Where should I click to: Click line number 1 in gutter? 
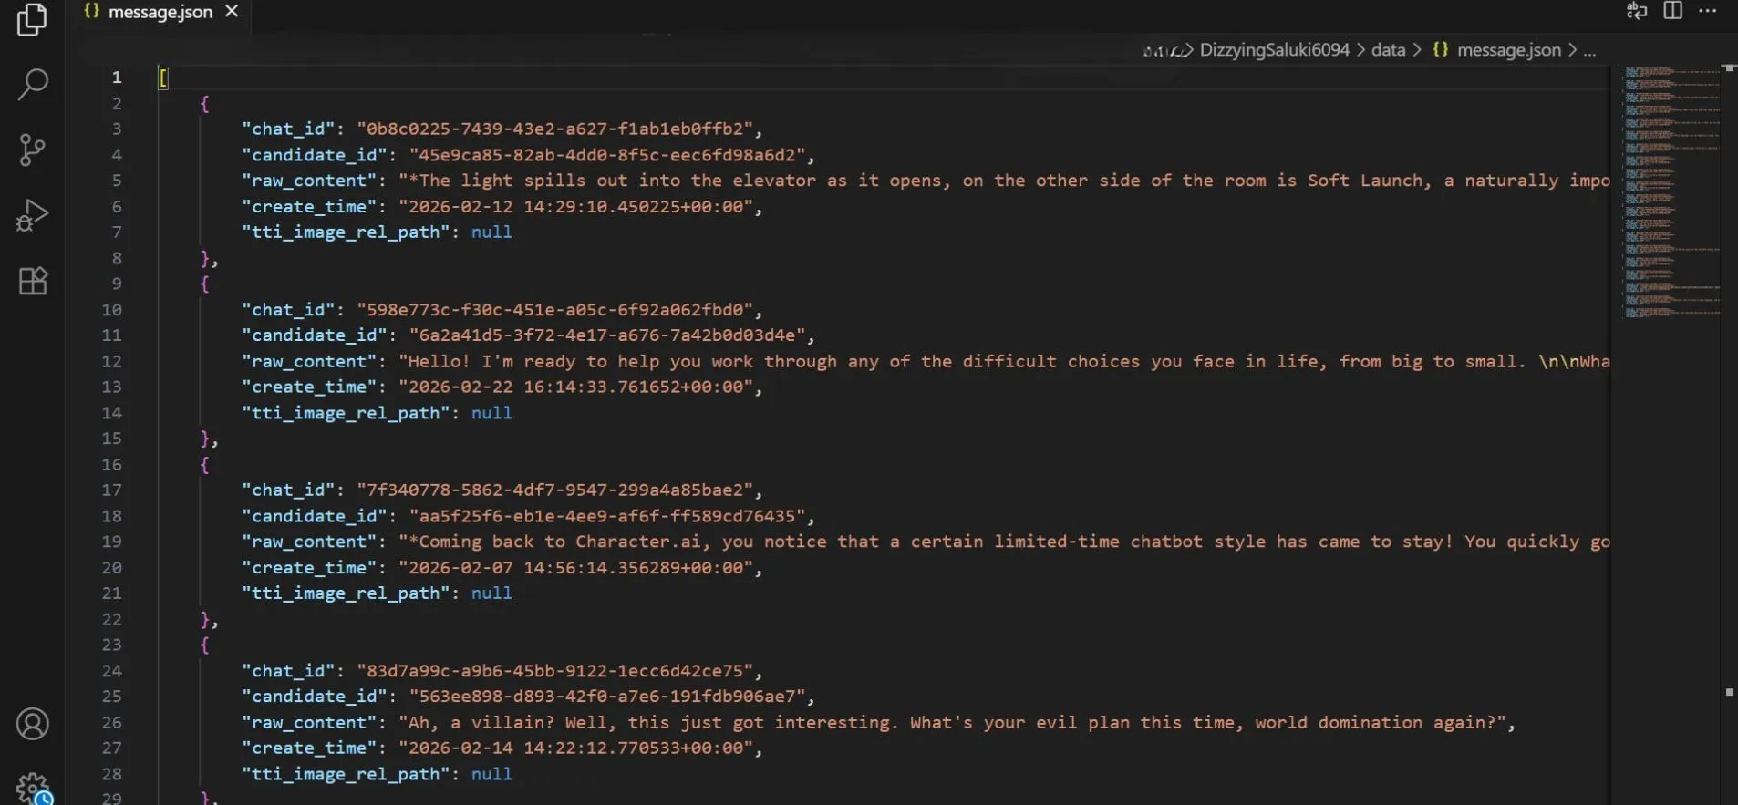[117, 77]
